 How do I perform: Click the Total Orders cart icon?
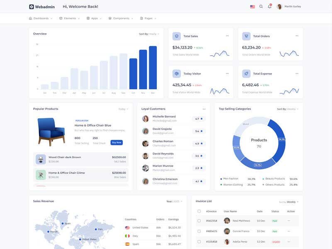point(246,36)
